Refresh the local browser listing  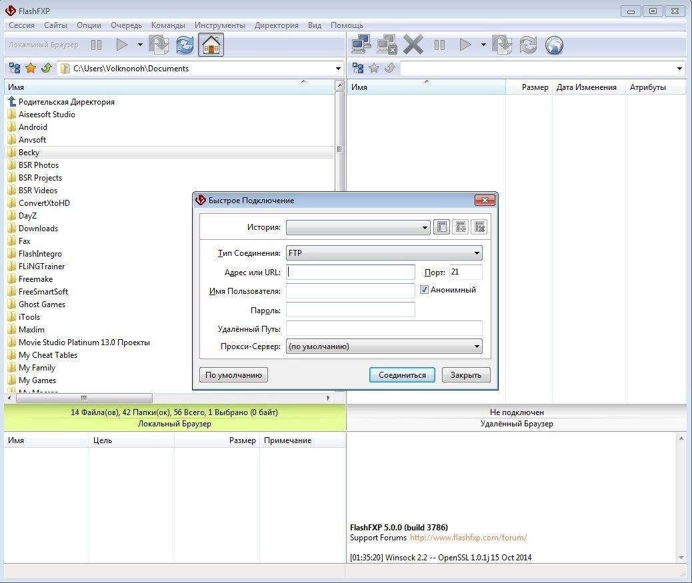185,45
